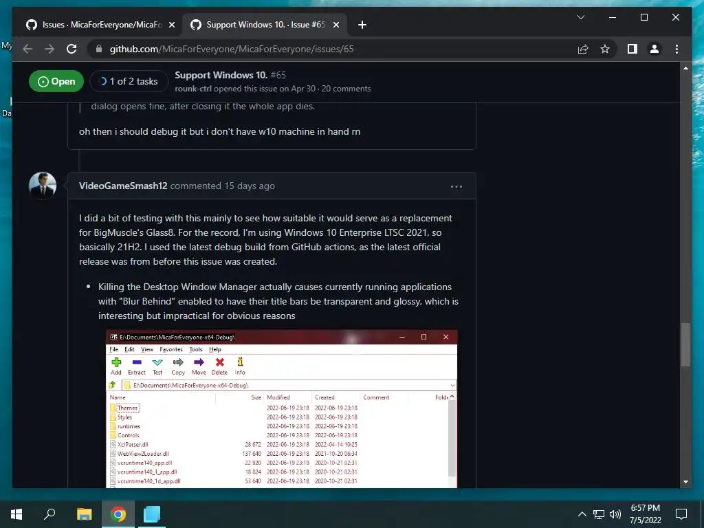Click the 7-Zip Extract icon in the screenshot
The image size is (704, 528).
coord(137,366)
